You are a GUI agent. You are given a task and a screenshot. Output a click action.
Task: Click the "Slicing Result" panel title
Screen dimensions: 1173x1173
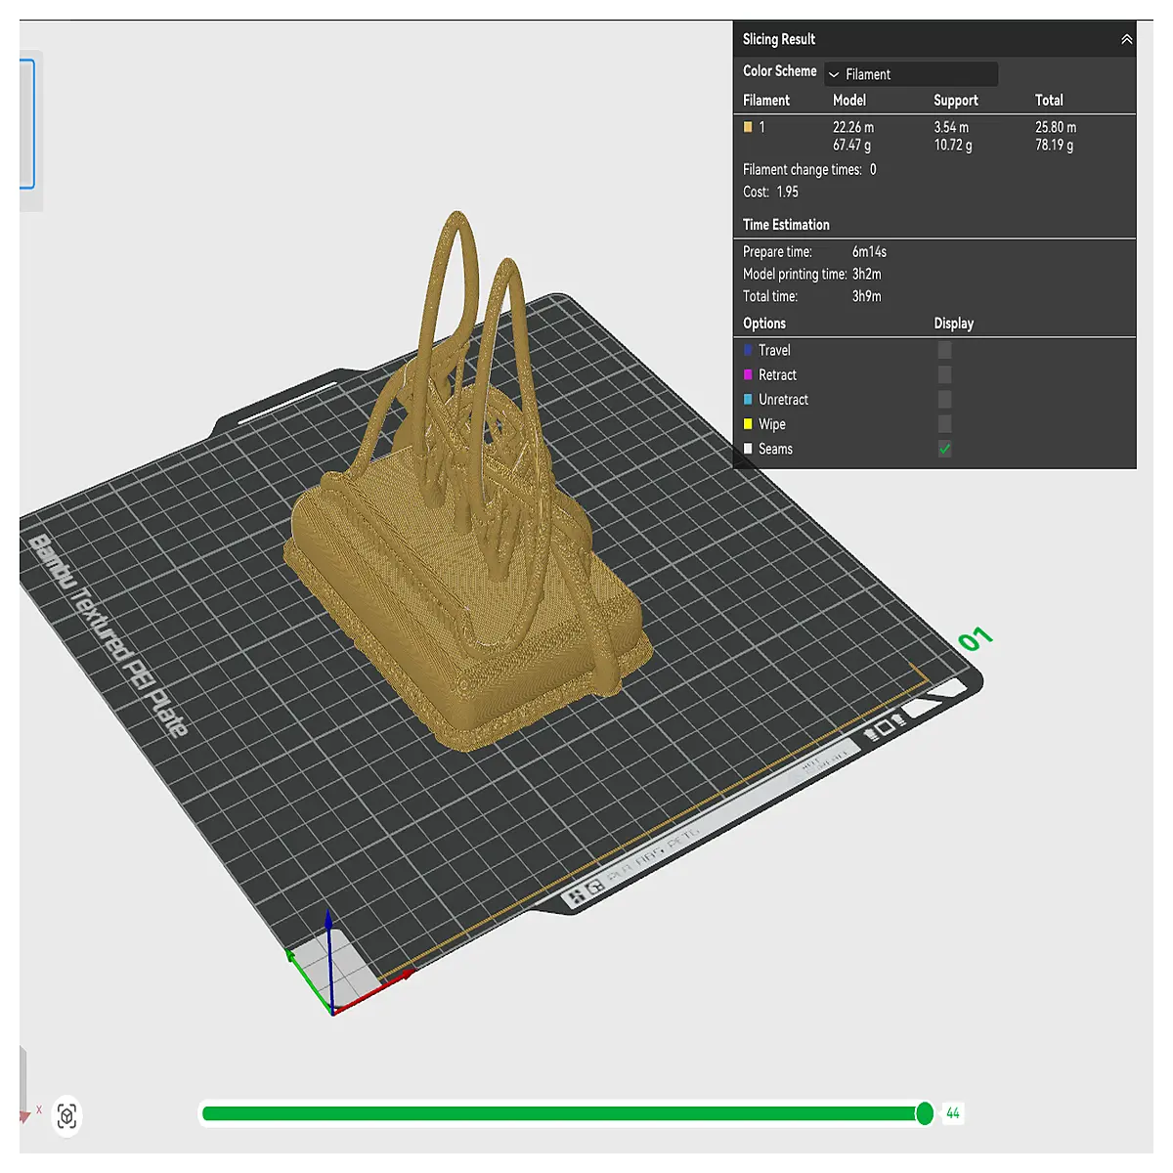tap(779, 39)
